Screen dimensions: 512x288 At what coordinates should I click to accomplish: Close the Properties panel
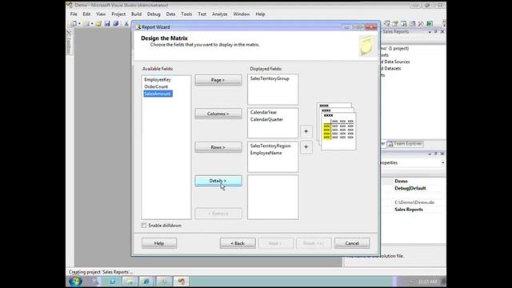(442, 154)
